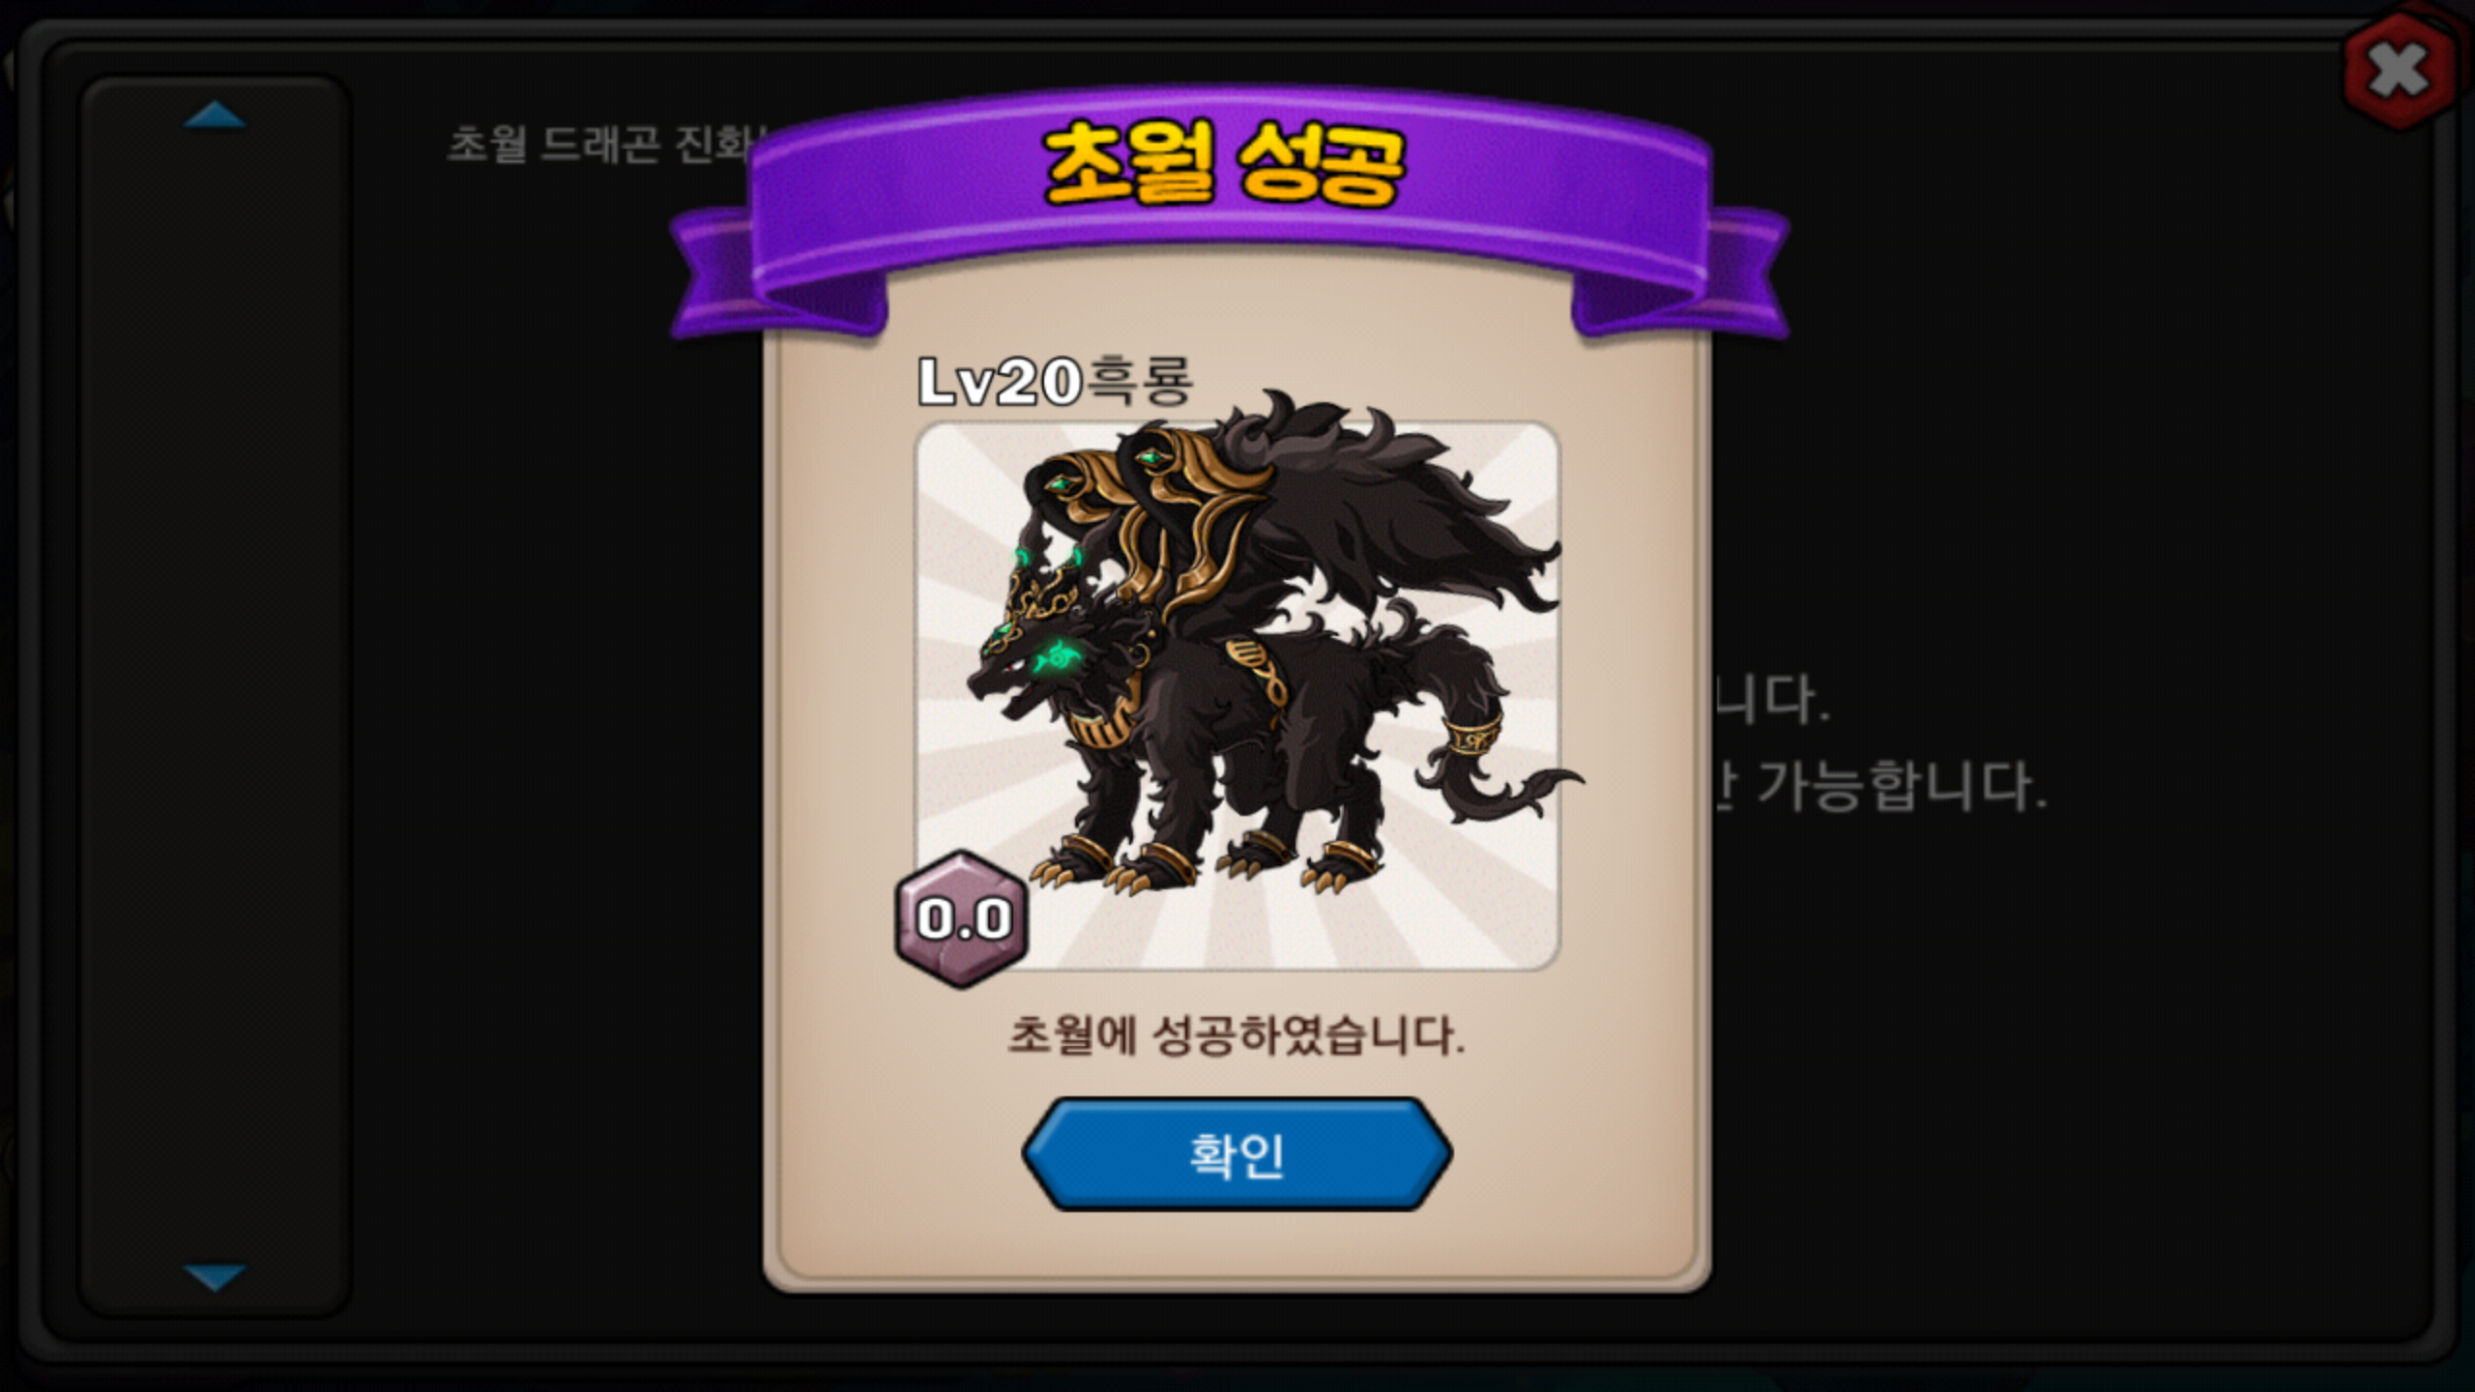2475x1392 pixels.
Task: Confirm success with the blue 확인 button
Action: pyautogui.click(x=1237, y=1153)
